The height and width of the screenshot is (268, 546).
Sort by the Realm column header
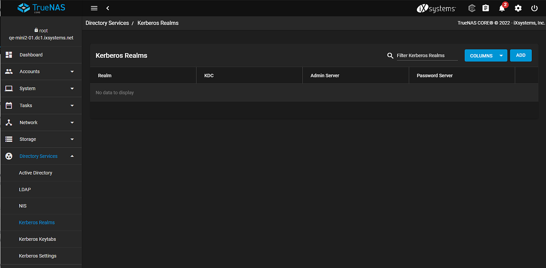[105, 76]
